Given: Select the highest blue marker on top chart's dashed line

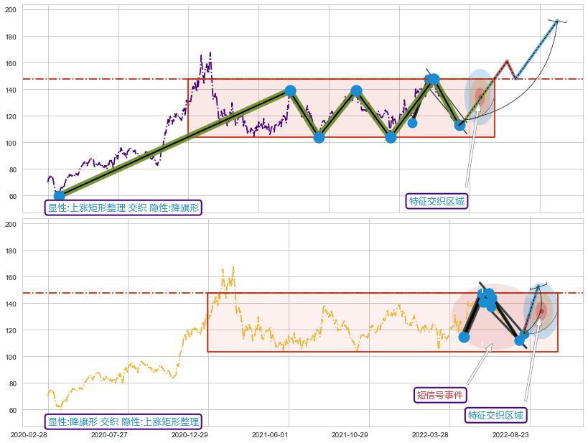Looking at the screenshot, I should tap(433, 80).
